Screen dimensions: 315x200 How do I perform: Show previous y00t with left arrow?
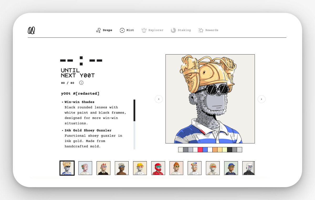pyautogui.click(x=159, y=99)
